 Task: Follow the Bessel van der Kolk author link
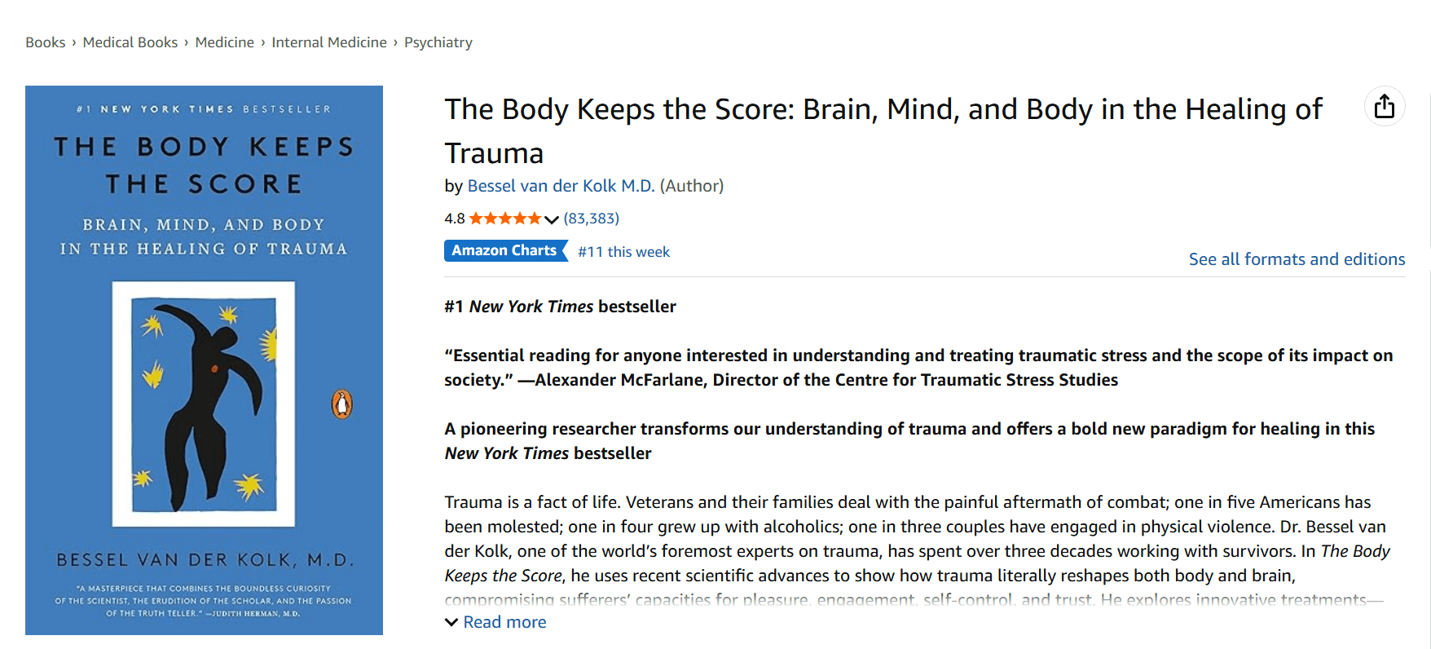click(561, 185)
